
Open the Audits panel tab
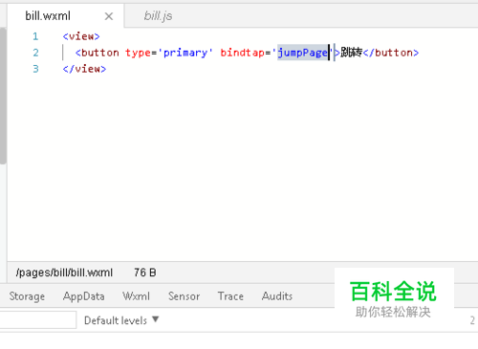tap(277, 296)
